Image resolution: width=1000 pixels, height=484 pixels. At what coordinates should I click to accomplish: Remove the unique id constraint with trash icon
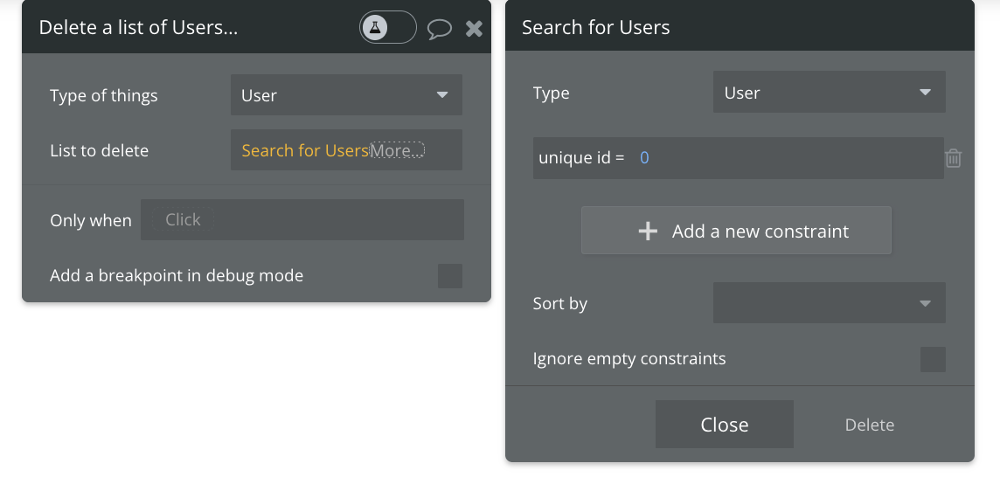click(954, 158)
